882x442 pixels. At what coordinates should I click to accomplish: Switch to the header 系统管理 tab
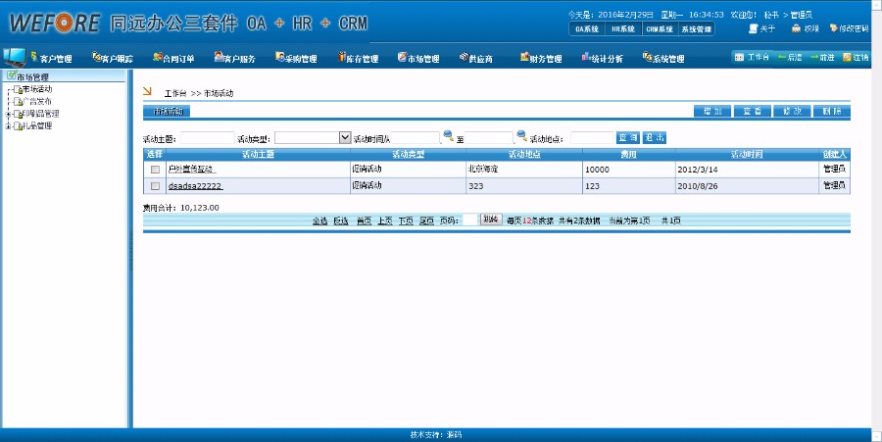(x=697, y=29)
